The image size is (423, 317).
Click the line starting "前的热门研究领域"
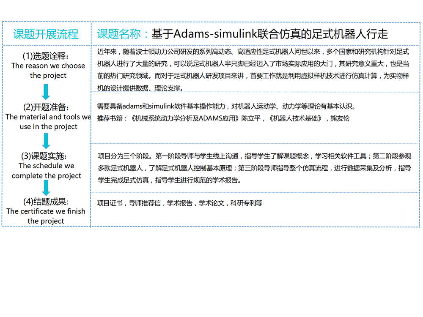[253, 76]
